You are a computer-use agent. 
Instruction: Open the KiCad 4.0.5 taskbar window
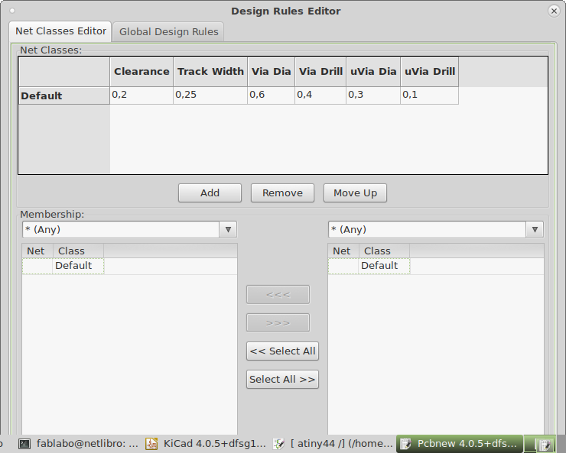coord(206,444)
